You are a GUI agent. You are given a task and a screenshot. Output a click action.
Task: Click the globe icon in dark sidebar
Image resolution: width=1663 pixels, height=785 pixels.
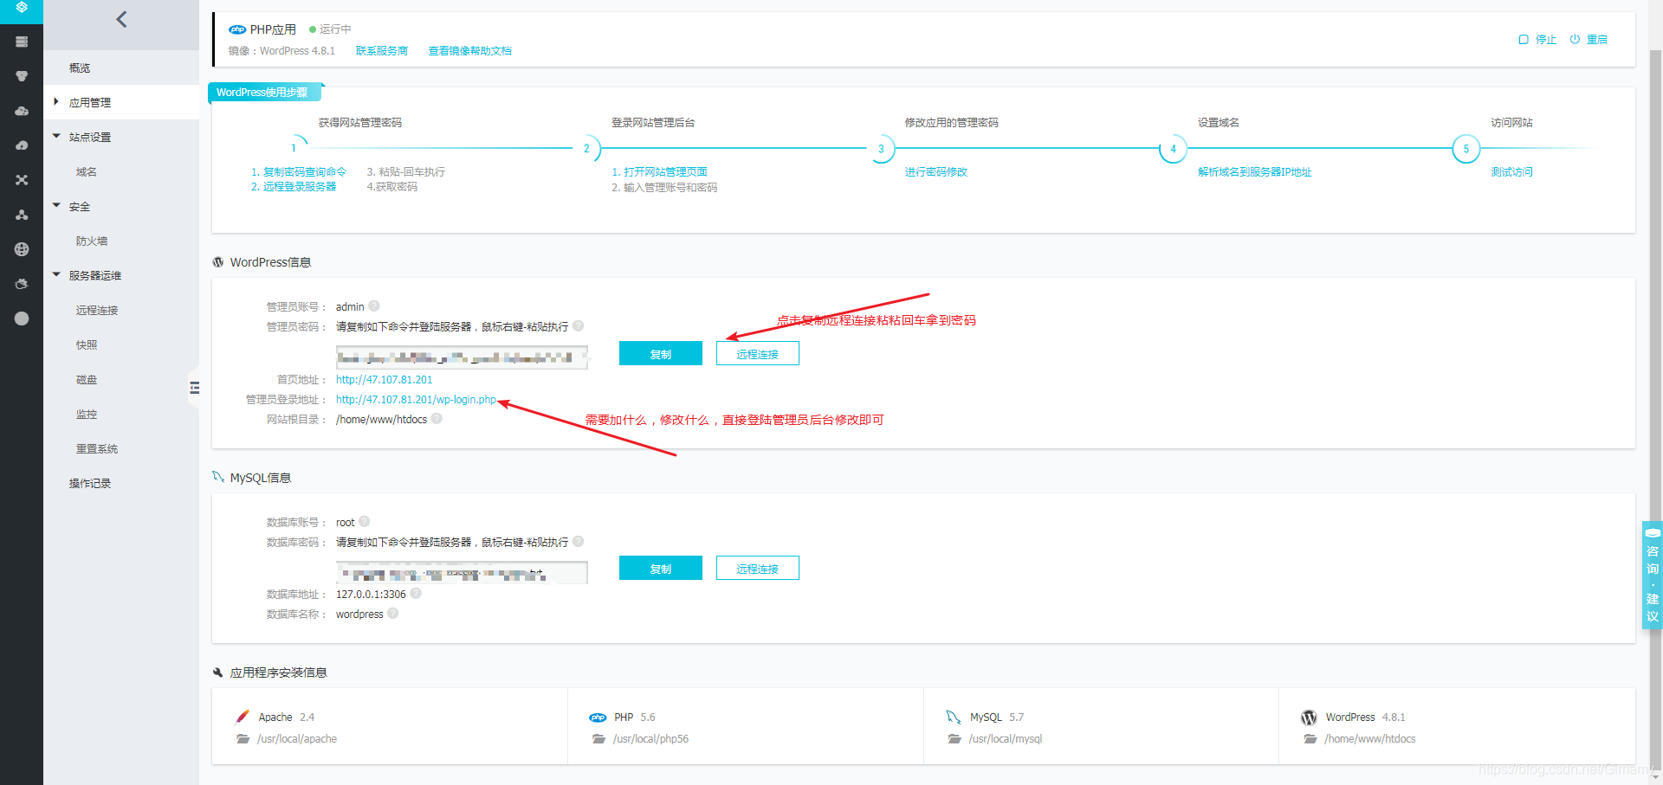pos(22,249)
